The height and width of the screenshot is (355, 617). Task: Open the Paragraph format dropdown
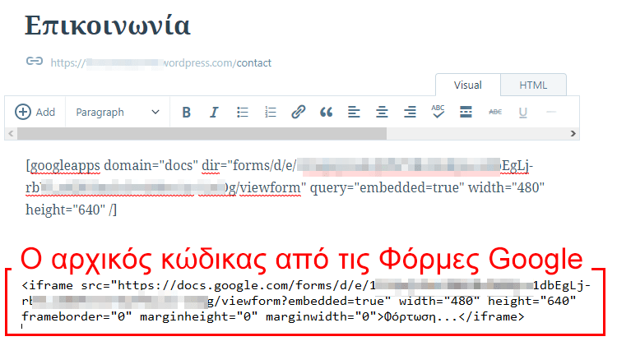click(118, 113)
